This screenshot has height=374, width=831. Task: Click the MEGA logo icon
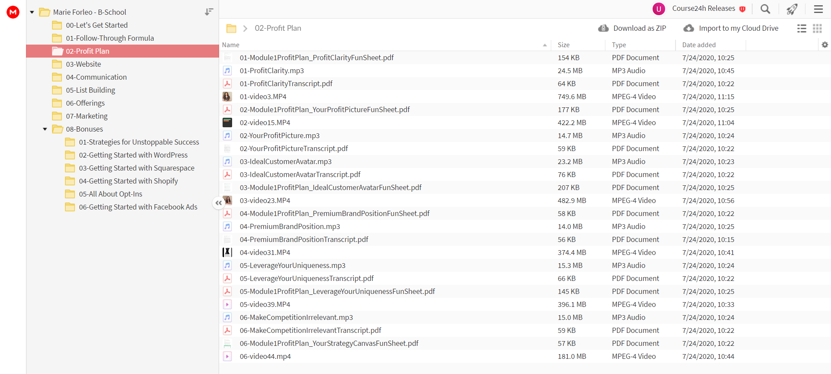[x=13, y=12]
